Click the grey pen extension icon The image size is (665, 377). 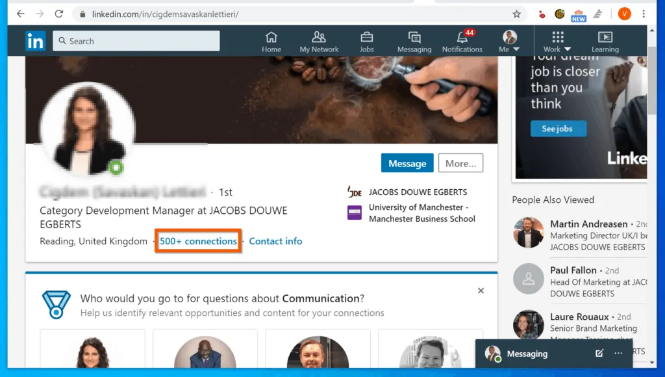coord(598,14)
